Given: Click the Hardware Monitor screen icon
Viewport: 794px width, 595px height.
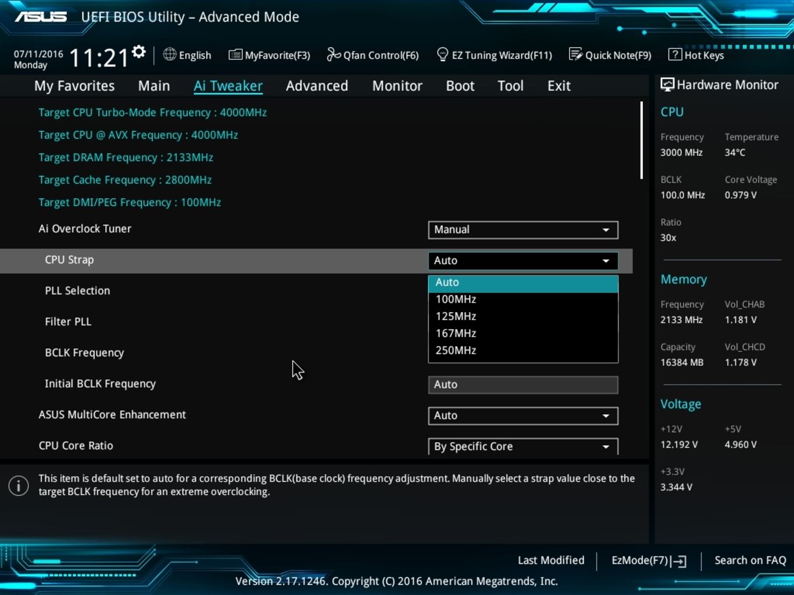Looking at the screenshot, I should (667, 85).
